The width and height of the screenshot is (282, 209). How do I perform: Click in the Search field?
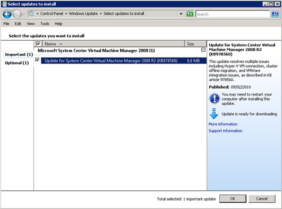tap(232, 14)
